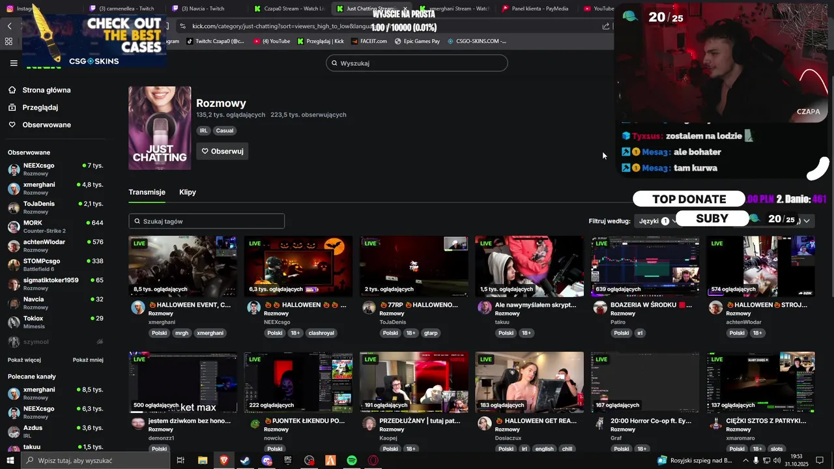Launch Steam from taskbar
The height and width of the screenshot is (469, 834).
click(x=245, y=461)
